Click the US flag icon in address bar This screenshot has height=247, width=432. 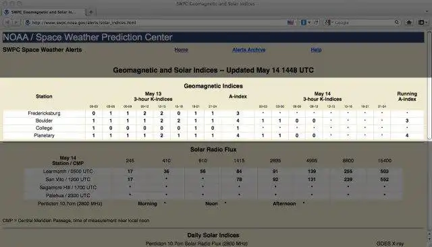coord(290,22)
